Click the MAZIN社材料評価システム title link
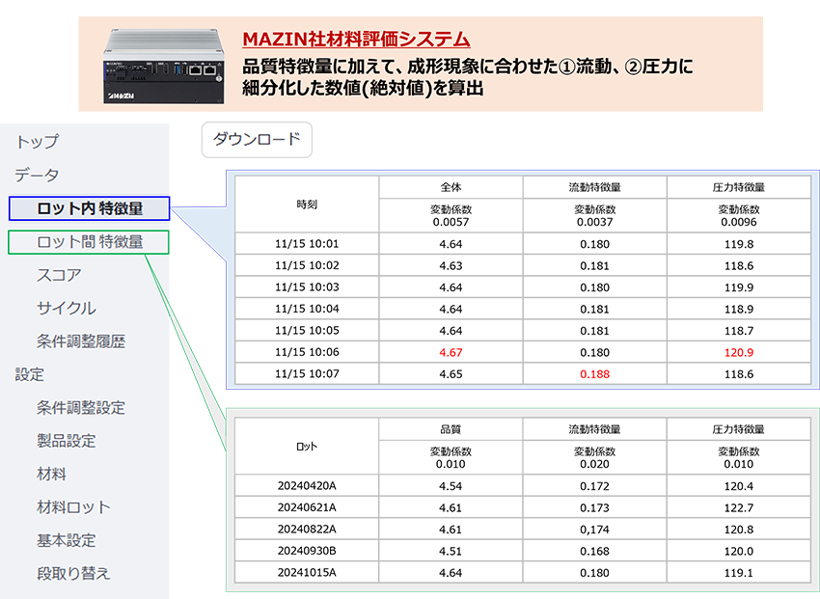 356,40
